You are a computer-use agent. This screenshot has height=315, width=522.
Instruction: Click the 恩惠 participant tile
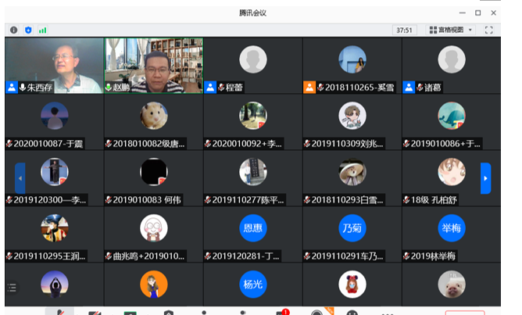pos(252,227)
